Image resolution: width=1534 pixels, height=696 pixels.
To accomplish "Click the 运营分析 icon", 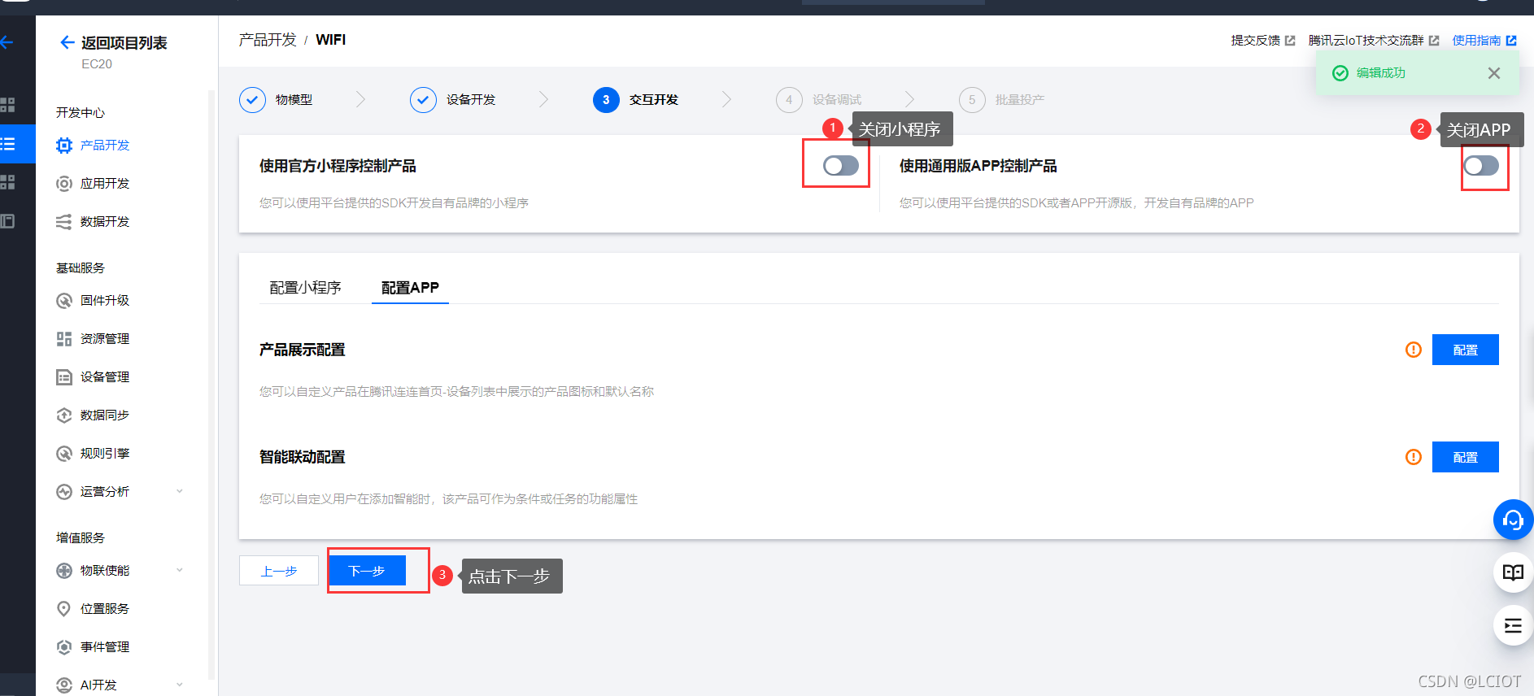I will pos(64,492).
